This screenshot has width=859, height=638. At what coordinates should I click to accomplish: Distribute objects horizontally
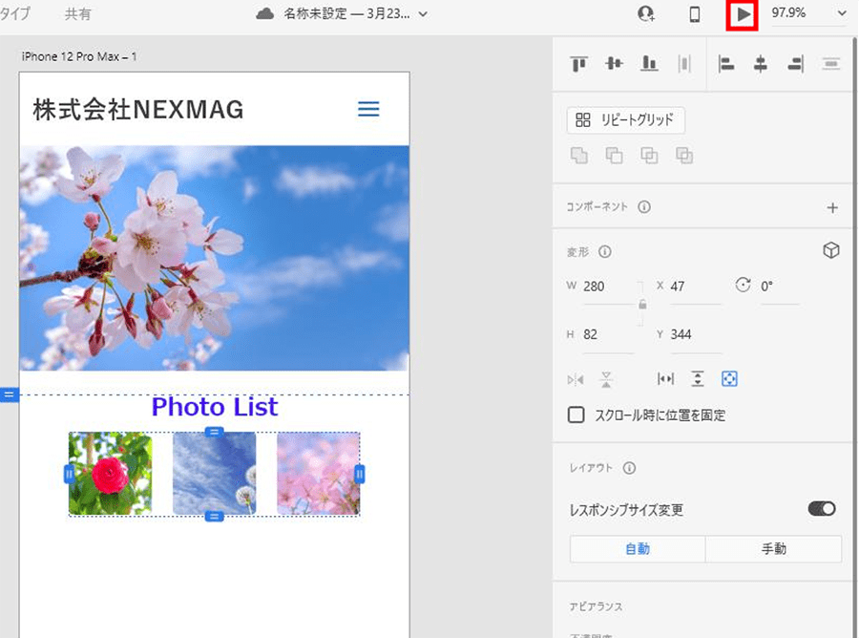(x=684, y=64)
